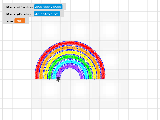
Task: Click the 'Maus x-Position' monitor label
Action: 19,7
